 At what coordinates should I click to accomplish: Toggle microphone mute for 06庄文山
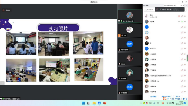click(x=182, y=49)
